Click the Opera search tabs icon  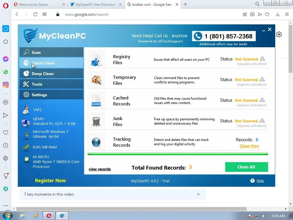click(257, 4)
